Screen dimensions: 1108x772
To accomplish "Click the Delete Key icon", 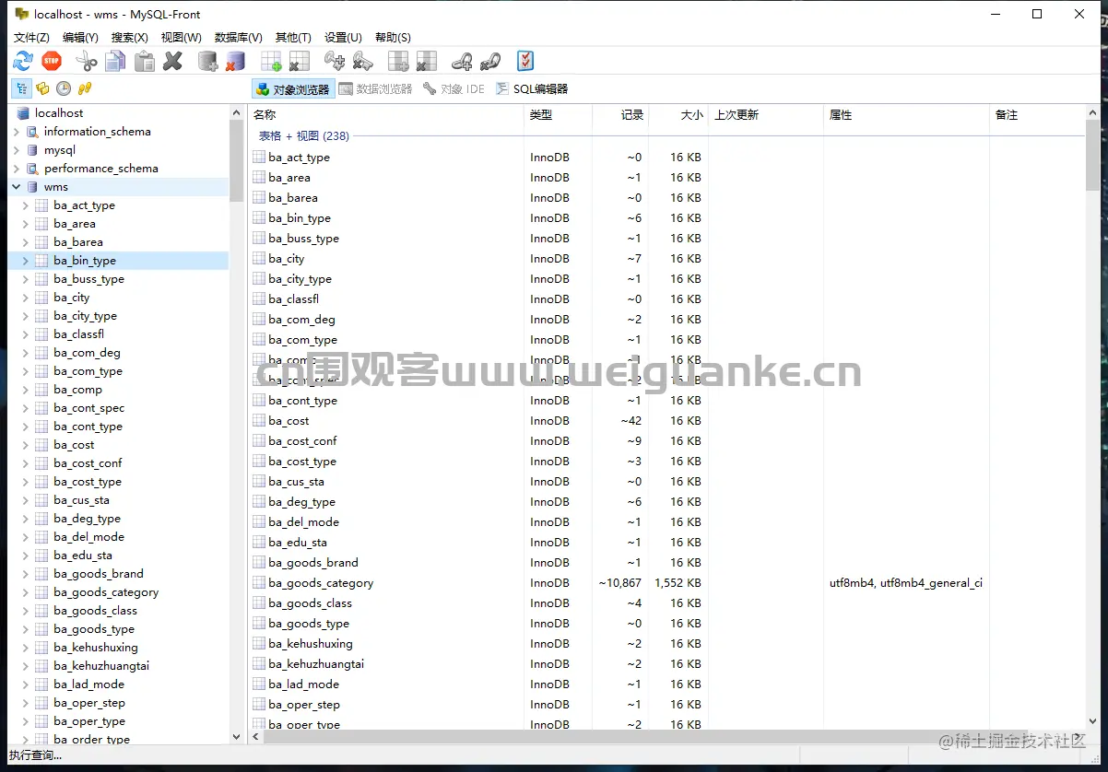I will pyautogui.click(x=362, y=61).
